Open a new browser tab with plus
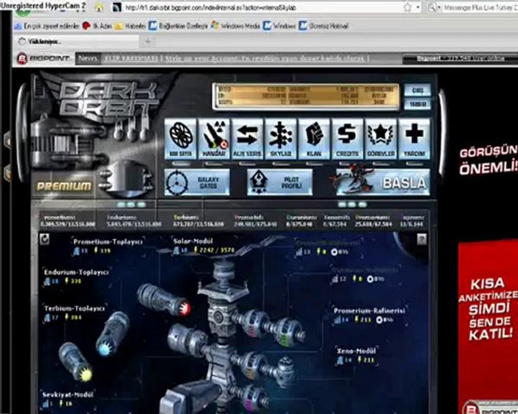The image size is (518, 414). [148, 41]
